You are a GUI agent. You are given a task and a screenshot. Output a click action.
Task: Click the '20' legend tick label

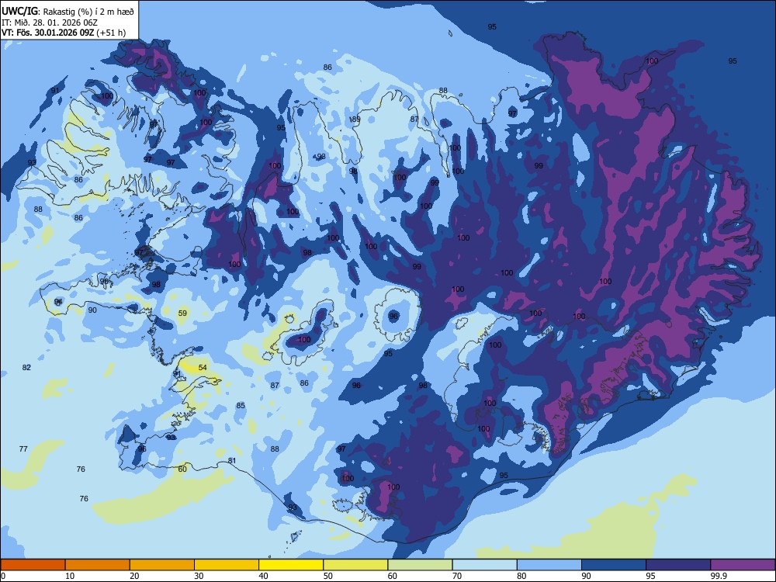(x=134, y=576)
